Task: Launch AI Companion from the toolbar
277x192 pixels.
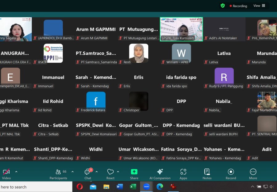Action: point(160,174)
